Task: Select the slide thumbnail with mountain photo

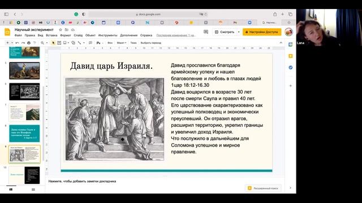Action: click(x=24, y=112)
